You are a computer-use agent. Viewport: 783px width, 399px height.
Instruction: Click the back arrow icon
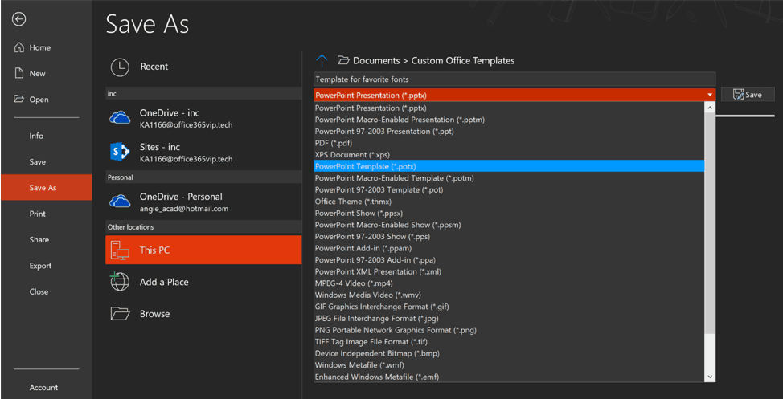(19, 19)
